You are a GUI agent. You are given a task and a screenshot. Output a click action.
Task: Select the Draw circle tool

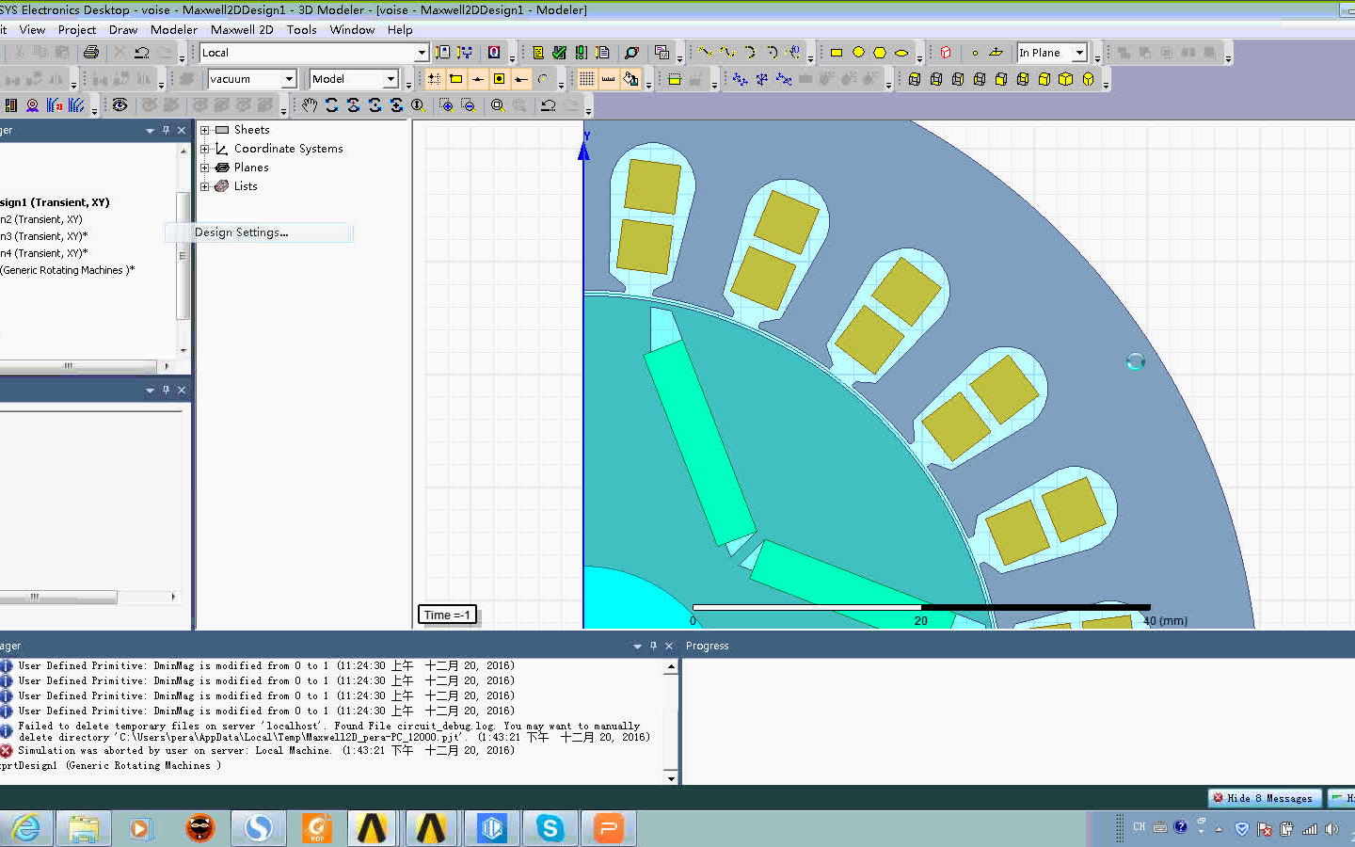858,53
